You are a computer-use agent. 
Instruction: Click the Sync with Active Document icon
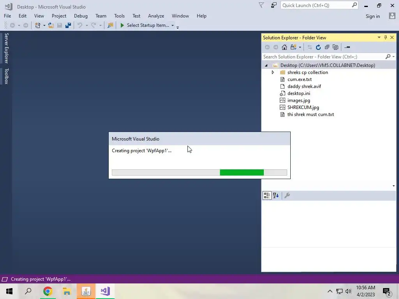[309, 47]
